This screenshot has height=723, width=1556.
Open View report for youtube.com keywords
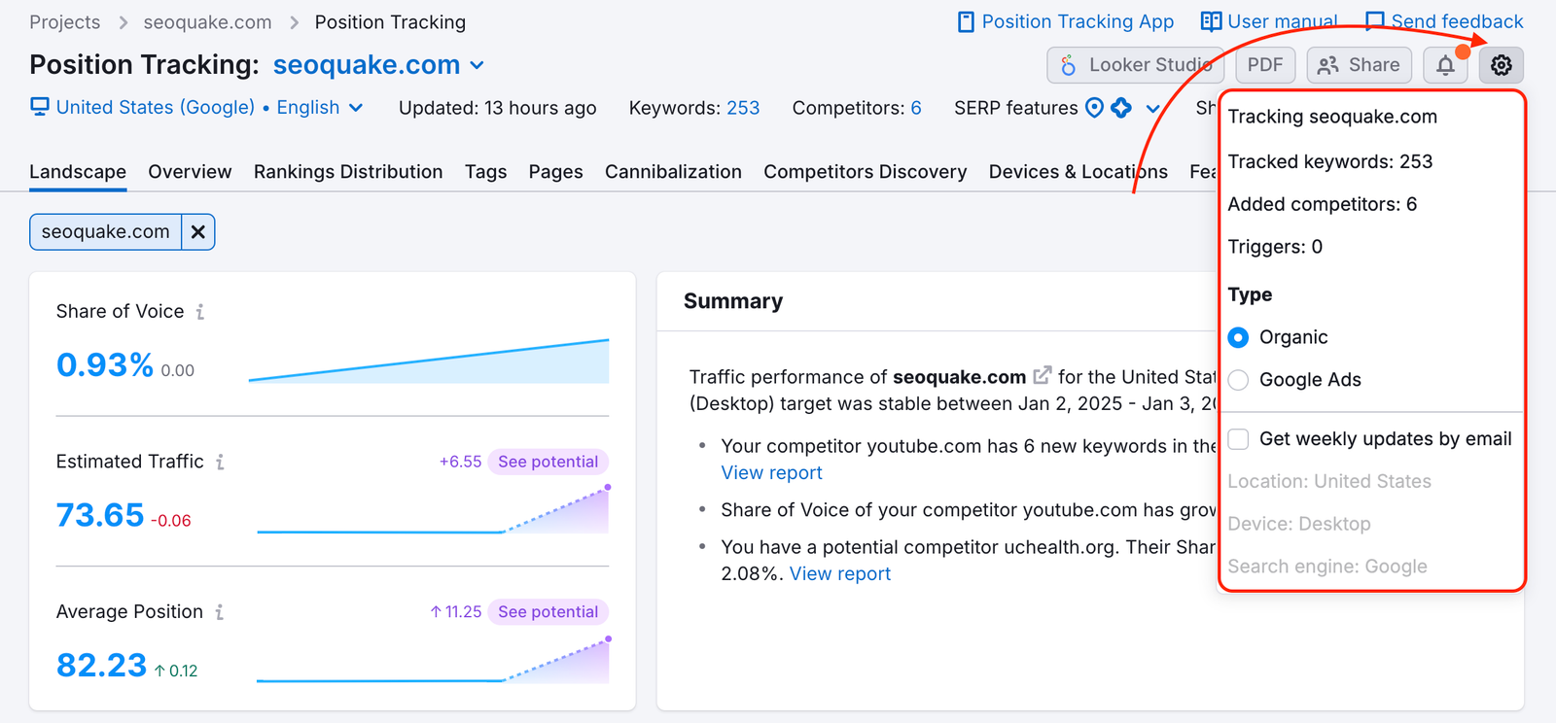(x=771, y=472)
